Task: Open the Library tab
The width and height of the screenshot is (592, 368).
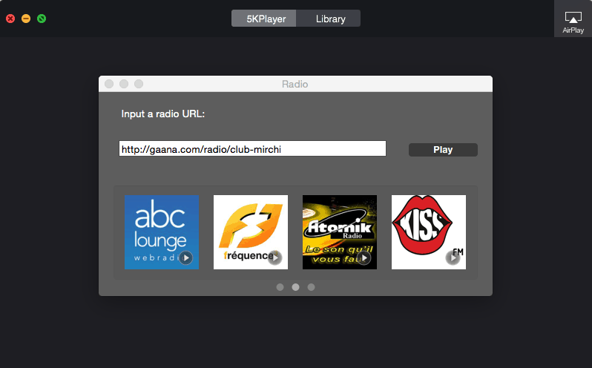Action: click(x=330, y=19)
